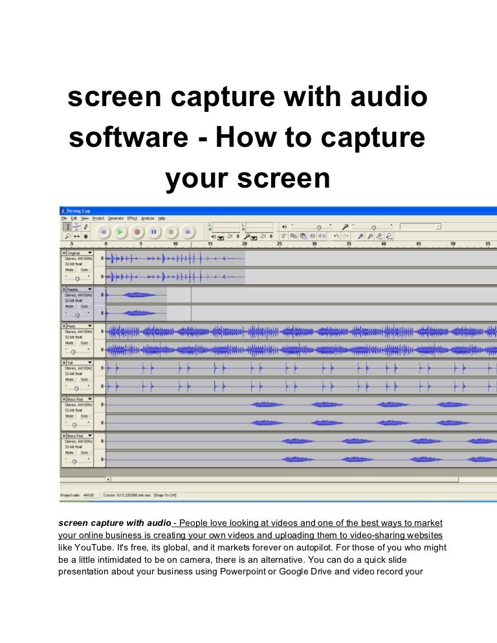
Task: Mute the bottom-most Bass Pad track
Action: tap(69, 452)
